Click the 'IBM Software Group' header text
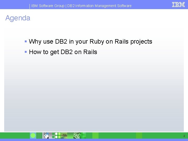Screen dimensions: 188x141 pyautogui.click(x=48, y=6)
